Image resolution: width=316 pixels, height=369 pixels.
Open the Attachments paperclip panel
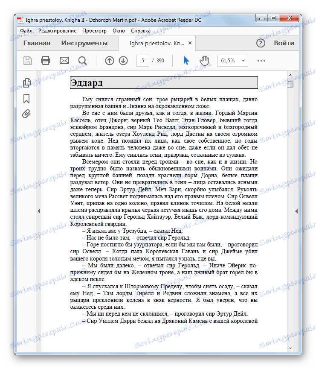26,114
